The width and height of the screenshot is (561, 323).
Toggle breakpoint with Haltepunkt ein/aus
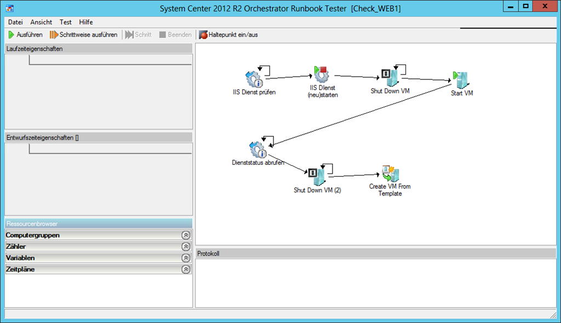point(228,34)
